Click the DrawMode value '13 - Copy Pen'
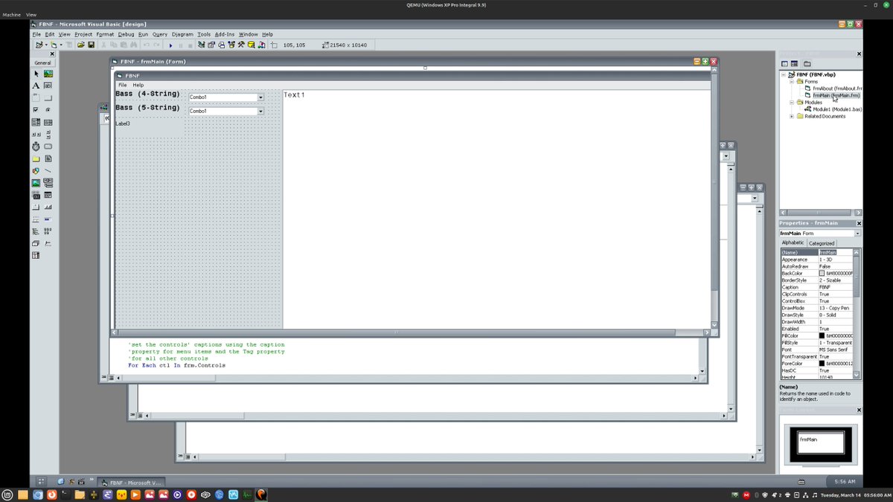Viewport: 893px width, 502px height. pos(835,308)
